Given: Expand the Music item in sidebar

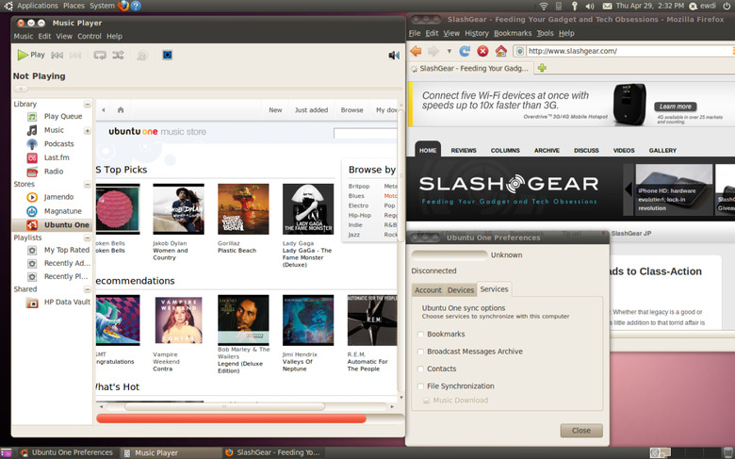Looking at the screenshot, I should point(88,130).
